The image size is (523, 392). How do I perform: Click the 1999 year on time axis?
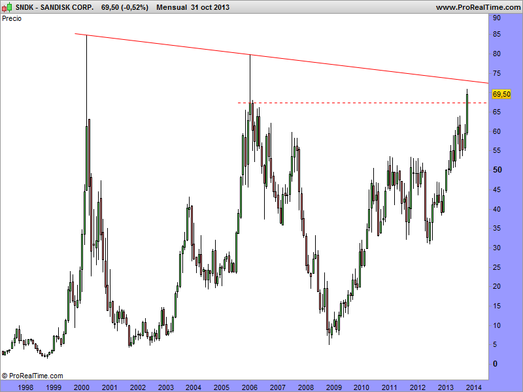click(x=54, y=387)
